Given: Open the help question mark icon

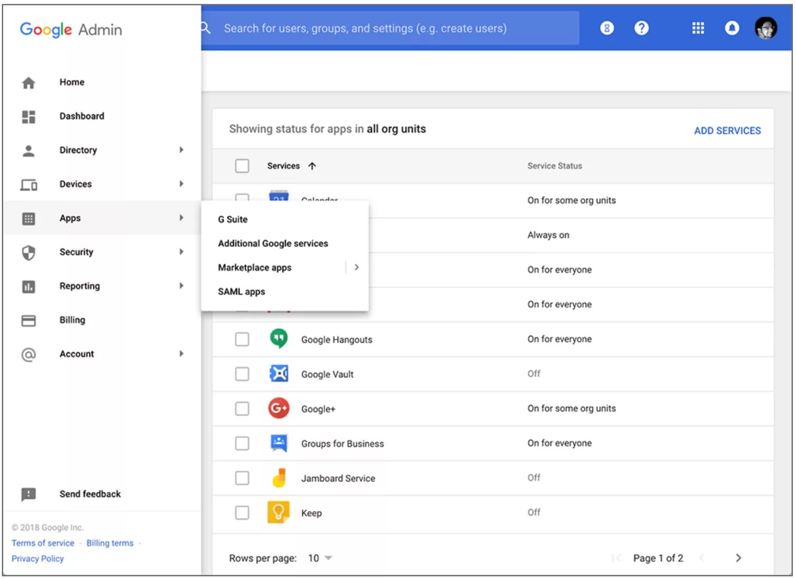Looking at the screenshot, I should (x=641, y=28).
